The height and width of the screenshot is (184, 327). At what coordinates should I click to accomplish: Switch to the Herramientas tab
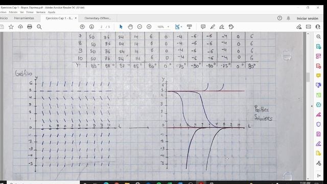(x=24, y=18)
